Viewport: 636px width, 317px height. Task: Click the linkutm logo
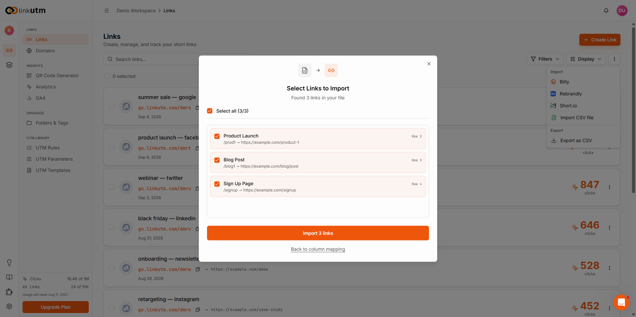(x=26, y=11)
